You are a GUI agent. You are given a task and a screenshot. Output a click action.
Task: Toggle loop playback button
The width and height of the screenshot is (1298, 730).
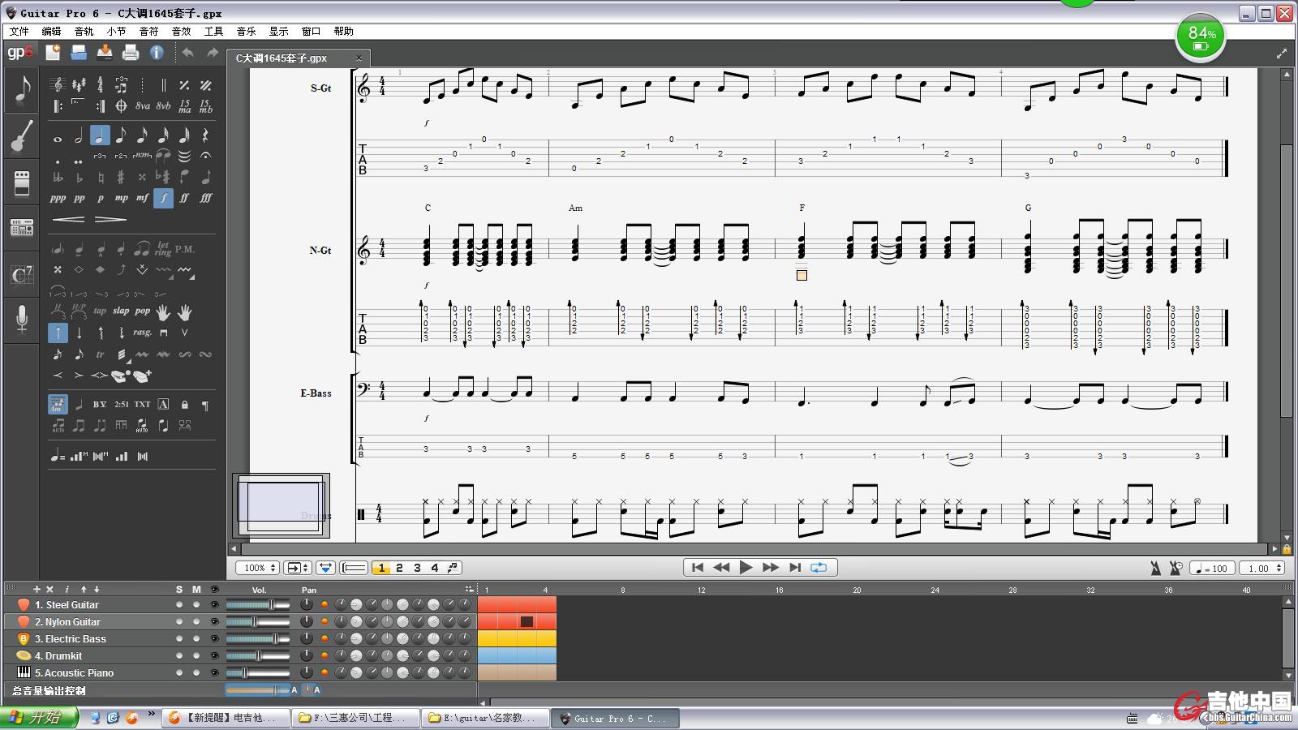[x=819, y=568]
